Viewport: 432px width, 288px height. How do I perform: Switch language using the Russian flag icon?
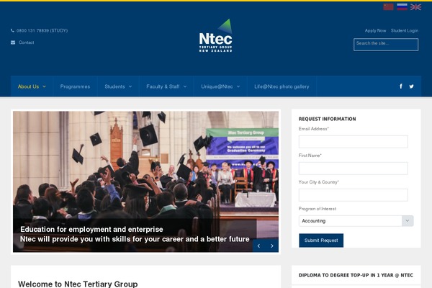click(402, 7)
